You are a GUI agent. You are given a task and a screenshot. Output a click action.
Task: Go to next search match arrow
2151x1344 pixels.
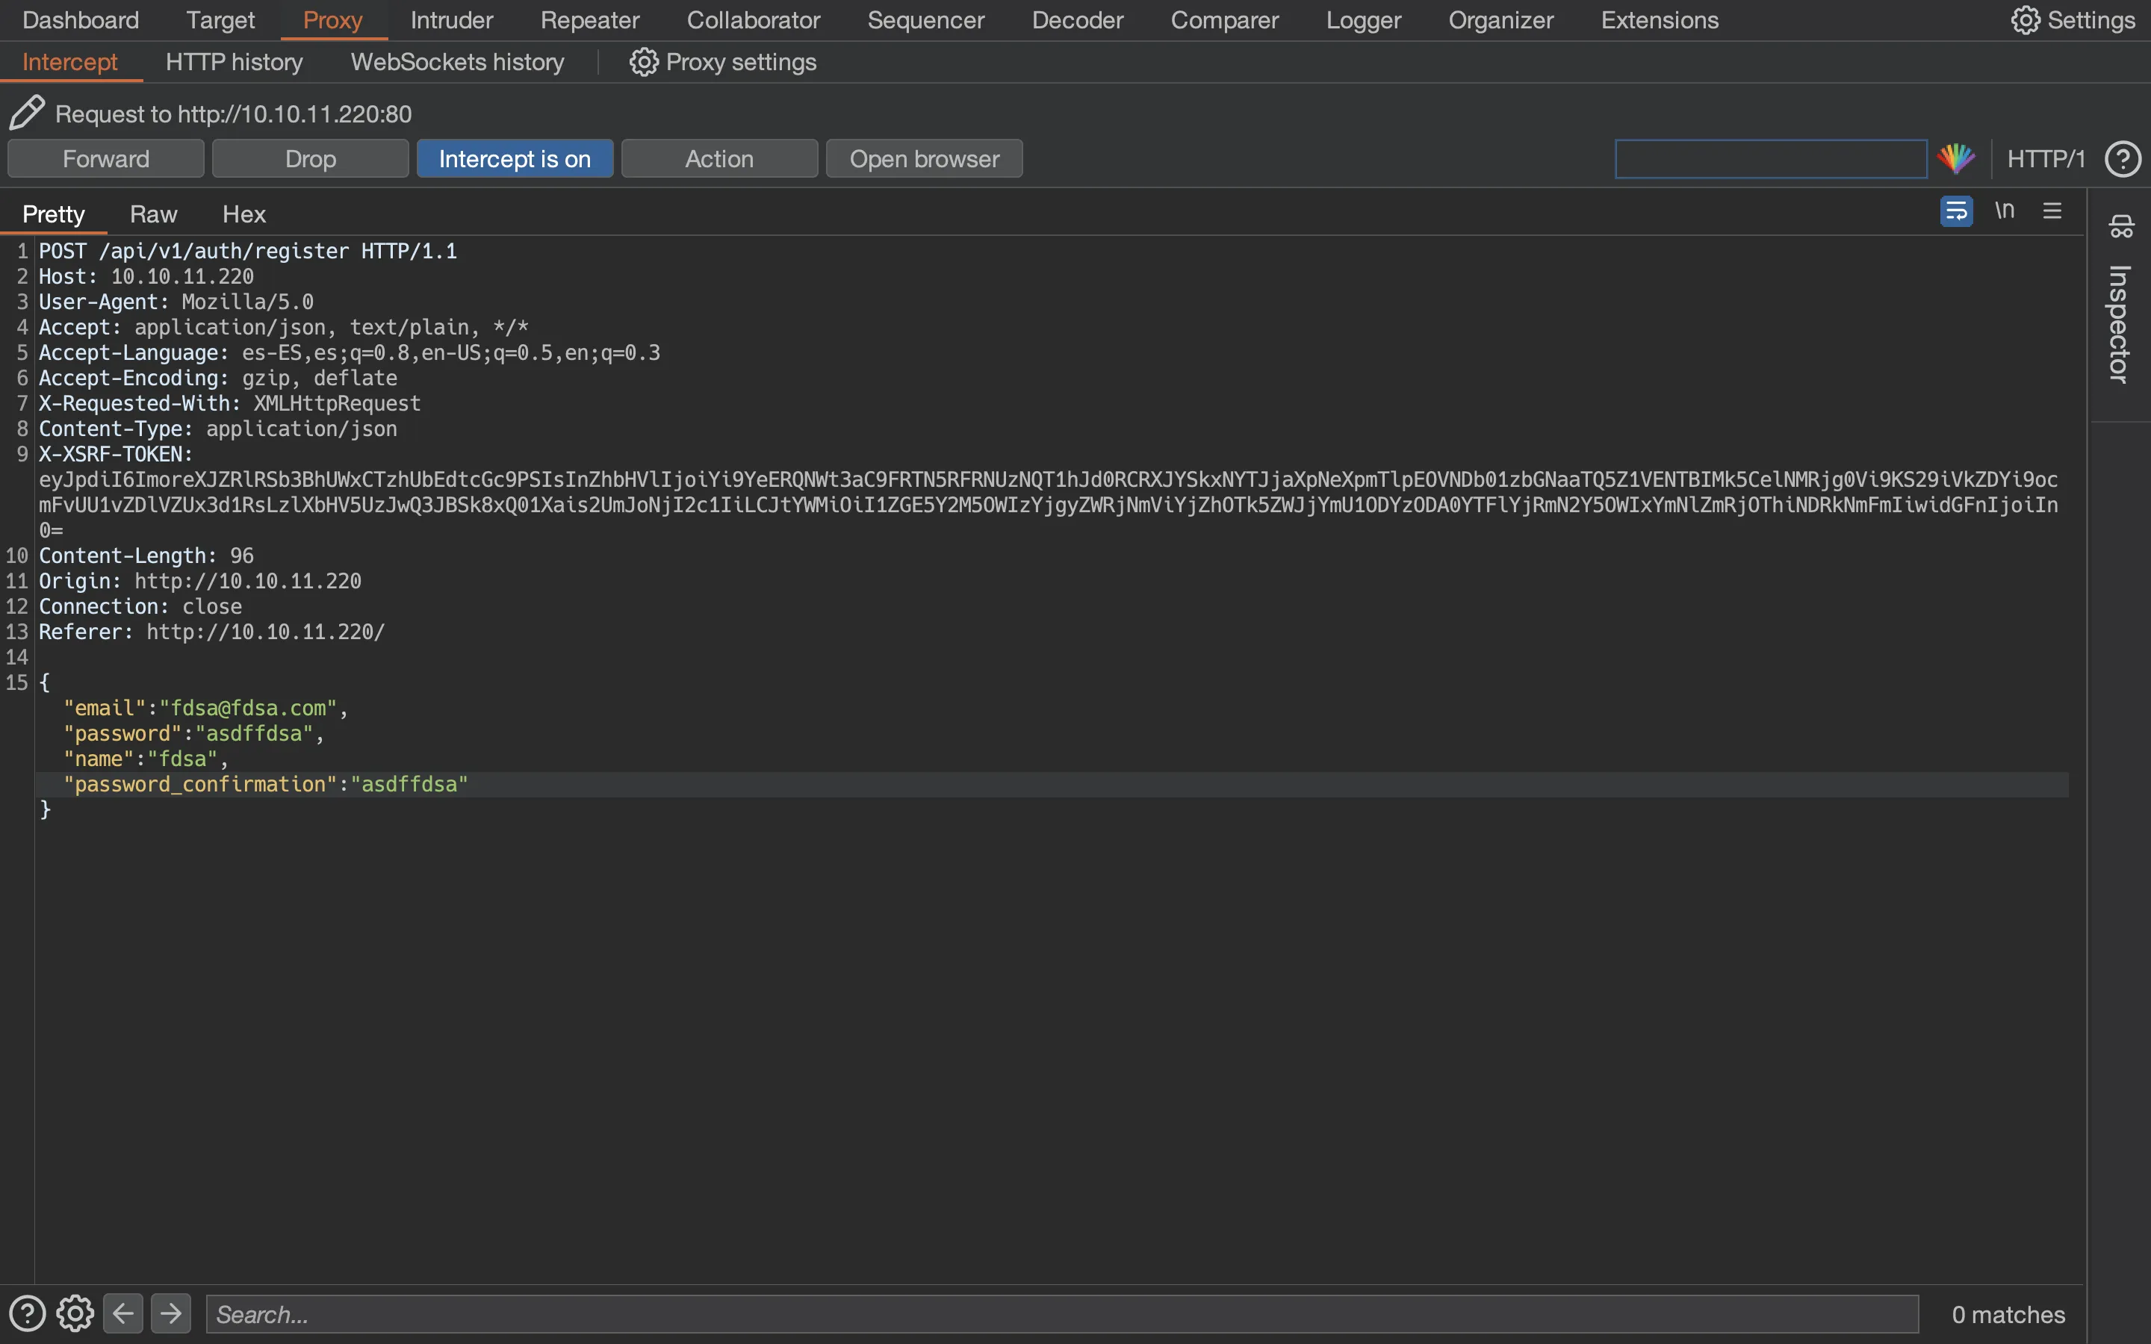170,1314
